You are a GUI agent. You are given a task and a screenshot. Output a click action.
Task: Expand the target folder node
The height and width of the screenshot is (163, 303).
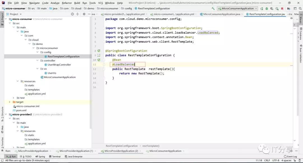10,102
